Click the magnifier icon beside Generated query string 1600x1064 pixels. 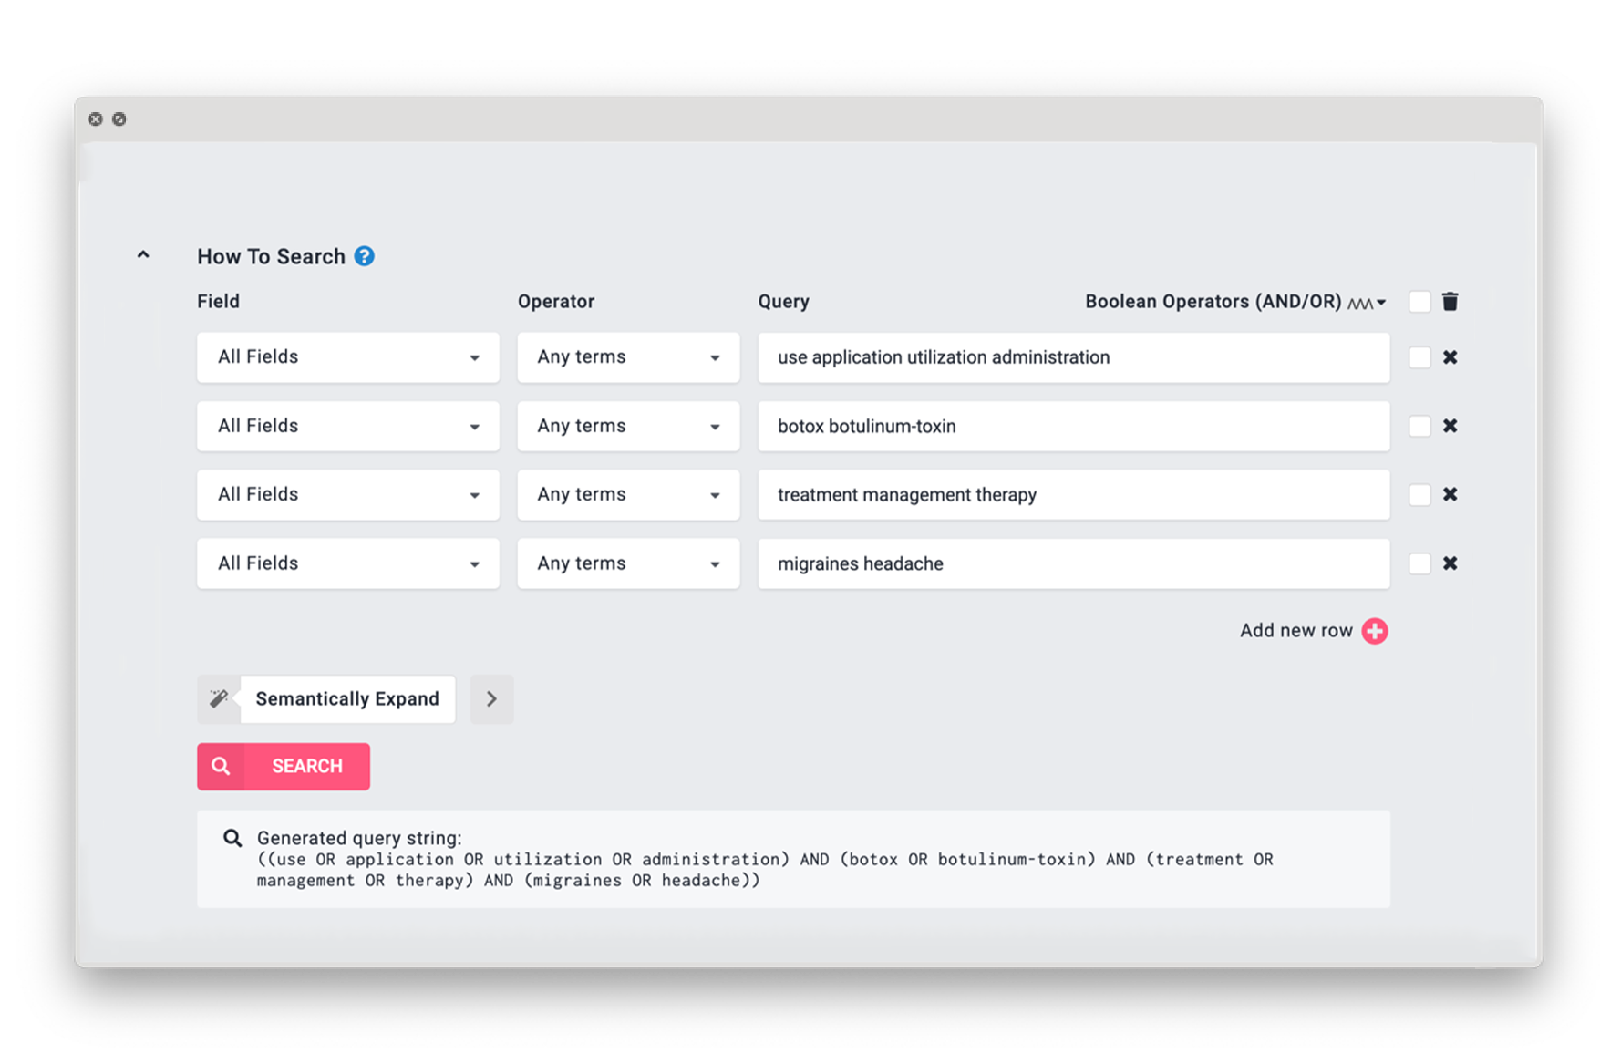pos(232,838)
